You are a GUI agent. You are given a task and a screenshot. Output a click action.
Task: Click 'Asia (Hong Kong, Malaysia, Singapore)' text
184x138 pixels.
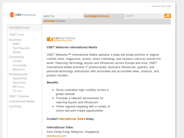click(x=73, y=132)
